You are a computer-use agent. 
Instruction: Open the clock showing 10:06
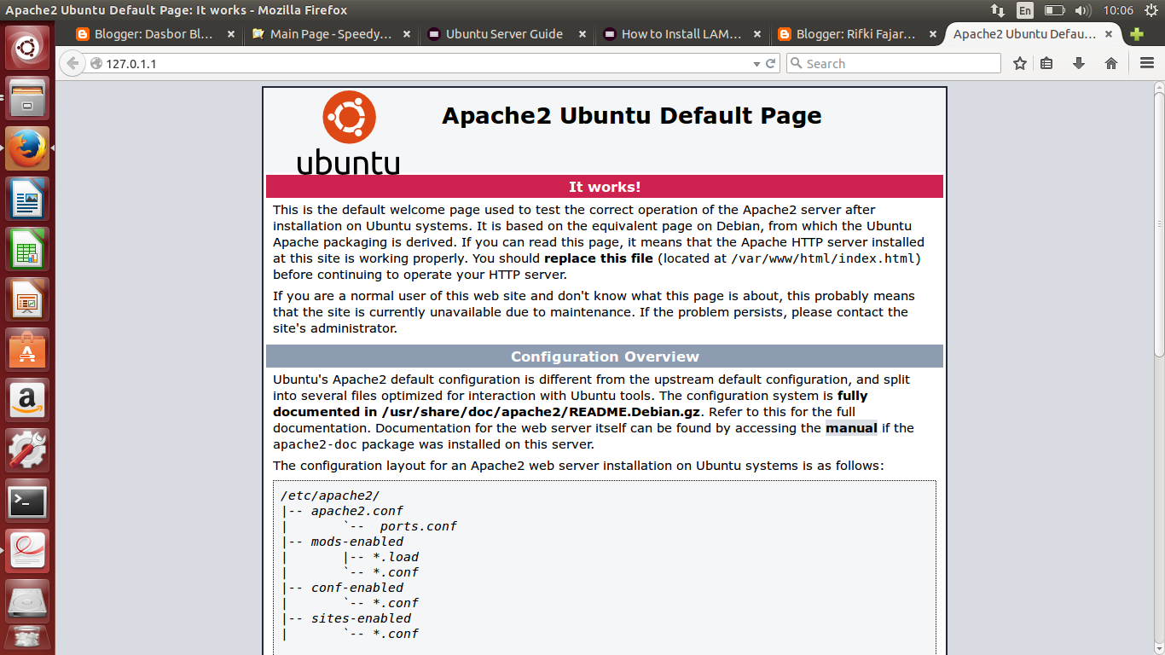pyautogui.click(x=1117, y=10)
